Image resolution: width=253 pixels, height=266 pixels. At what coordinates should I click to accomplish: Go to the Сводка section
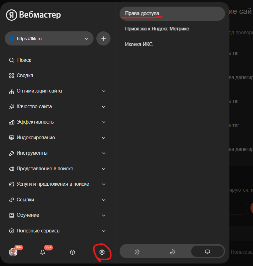pos(25,76)
